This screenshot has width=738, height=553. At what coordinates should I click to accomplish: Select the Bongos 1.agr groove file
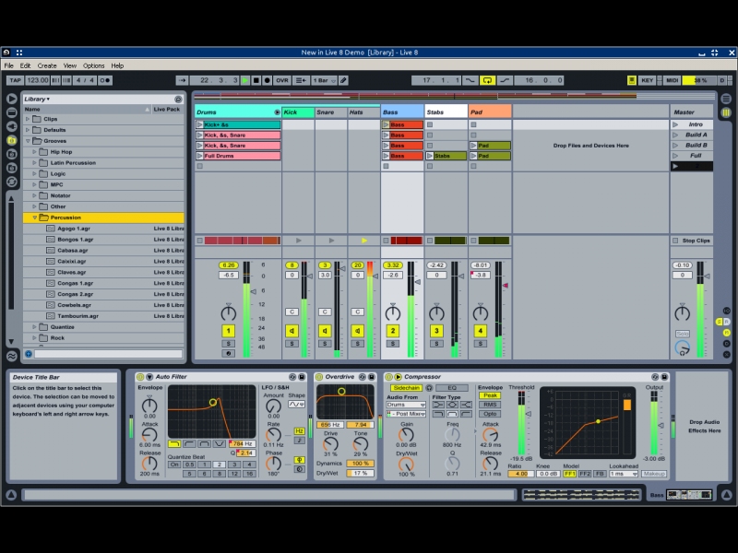tap(74, 240)
